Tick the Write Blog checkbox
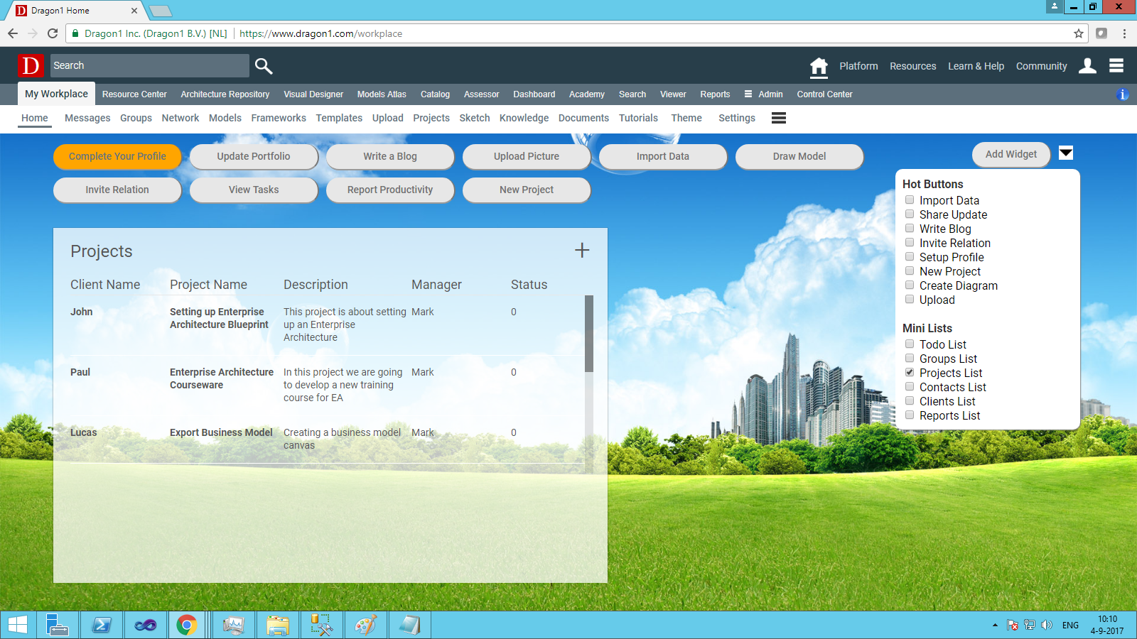This screenshot has width=1137, height=639. [x=910, y=229]
